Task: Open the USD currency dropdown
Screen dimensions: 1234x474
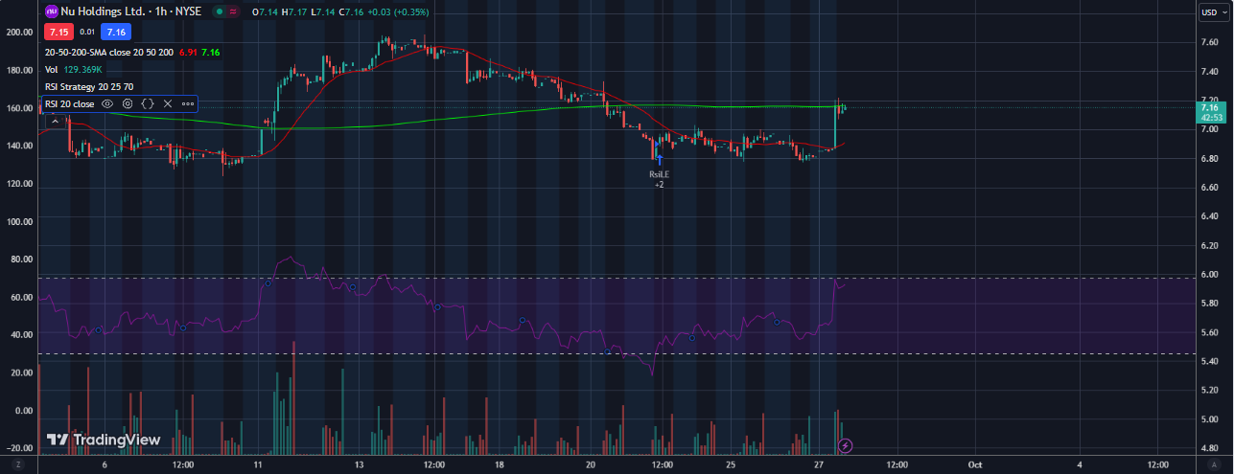Action: (x=1213, y=12)
